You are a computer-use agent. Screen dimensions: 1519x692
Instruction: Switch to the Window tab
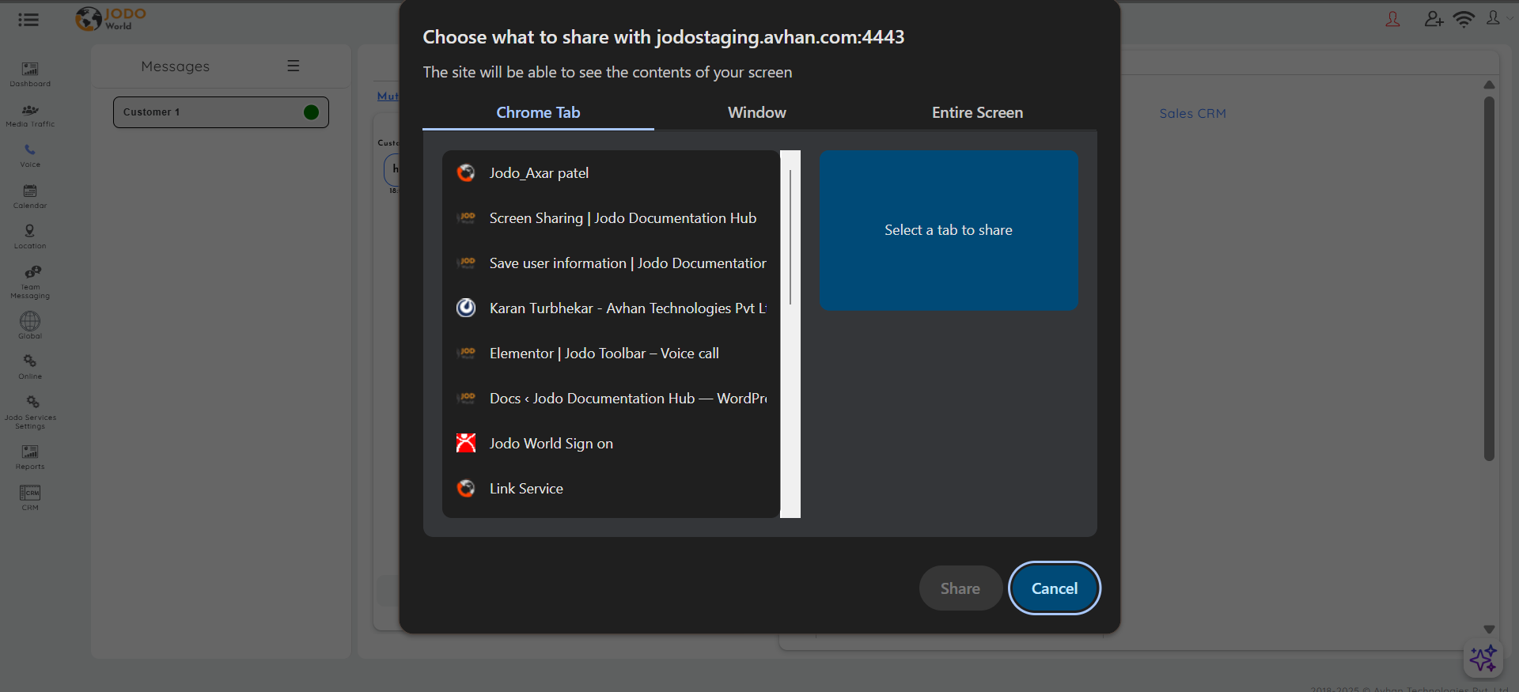coord(757,112)
